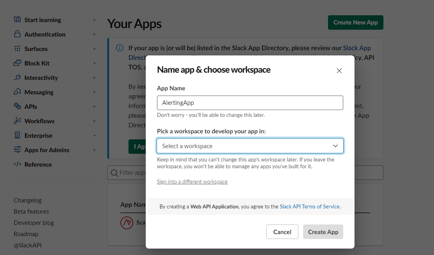Open the Roadmap link
Image resolution: width=434 pixels, height=255 pixels.
pyautogui.click(x=26, y=234)
